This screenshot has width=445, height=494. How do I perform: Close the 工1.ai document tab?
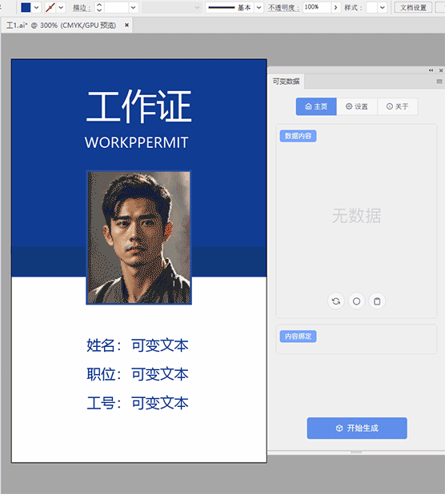click(x=126, y=26)
